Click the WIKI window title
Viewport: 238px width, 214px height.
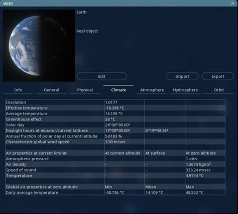point(8,4)
